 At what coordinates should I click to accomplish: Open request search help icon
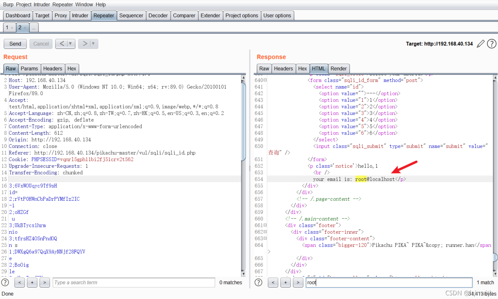[x=5, y=282]
